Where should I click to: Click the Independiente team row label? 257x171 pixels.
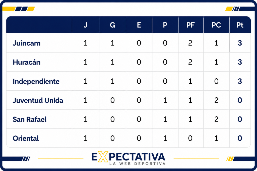pos(36,81)
